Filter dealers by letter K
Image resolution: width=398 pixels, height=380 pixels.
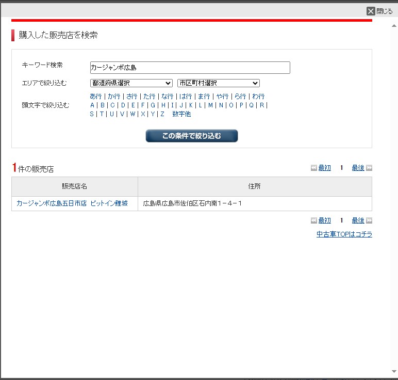[x=191, y=105]
